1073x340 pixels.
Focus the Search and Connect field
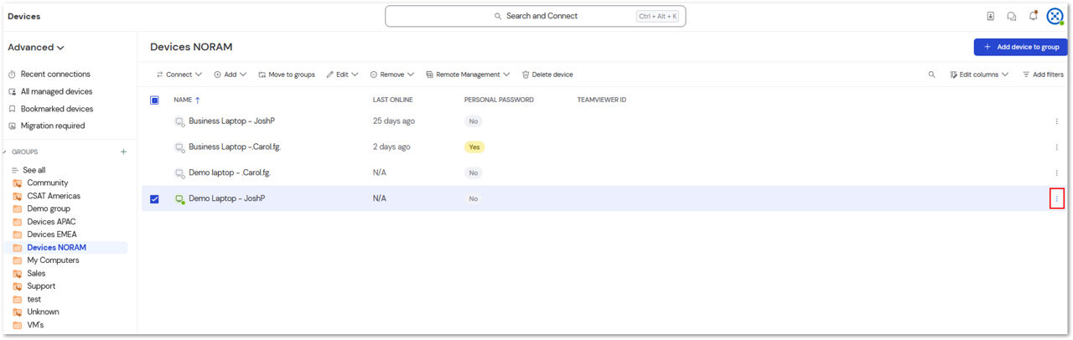pyautogui.click(x=536, y=16)
